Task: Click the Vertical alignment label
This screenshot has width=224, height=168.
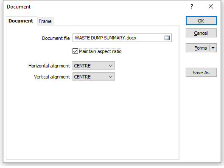Action: (x=52, y=77)
